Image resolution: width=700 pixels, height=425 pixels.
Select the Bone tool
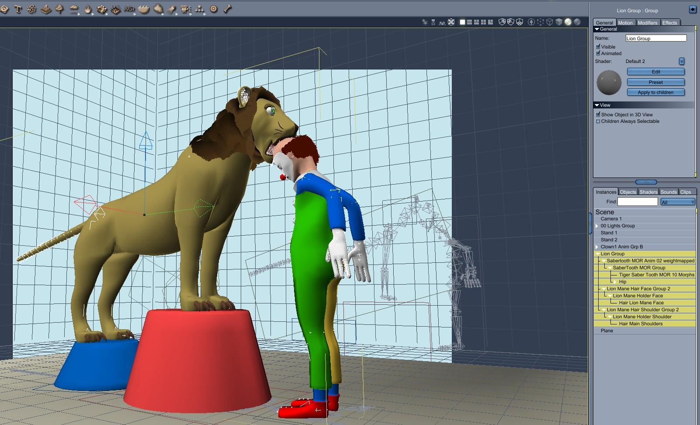pos(228,9)
